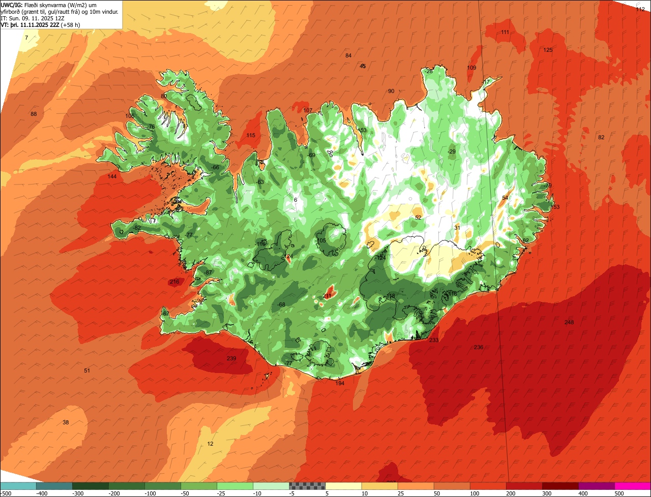Select the value 7 below the title box

click(26, 38)
